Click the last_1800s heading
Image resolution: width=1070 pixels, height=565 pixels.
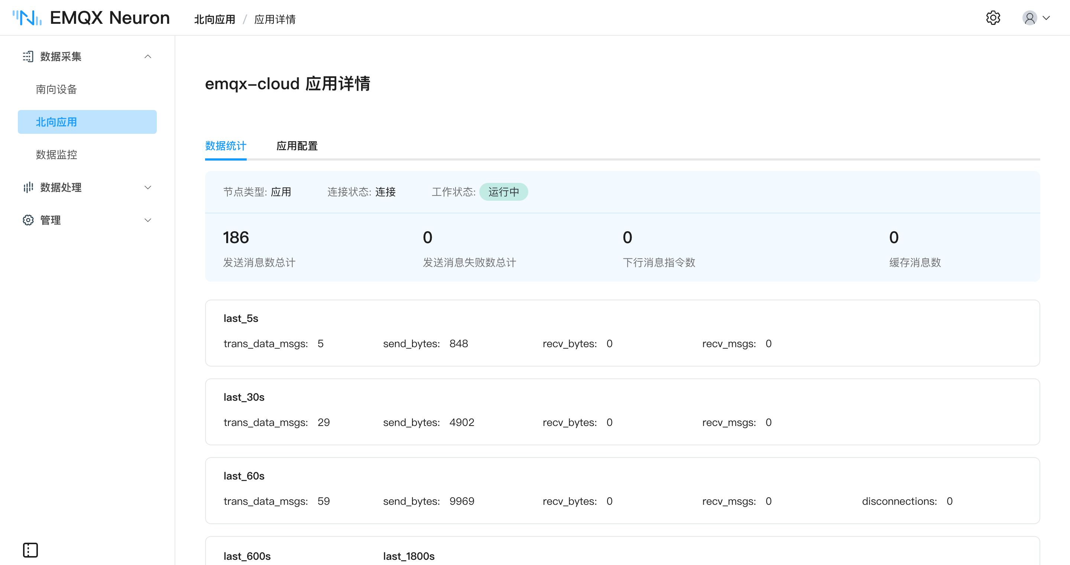click(409, 556)
